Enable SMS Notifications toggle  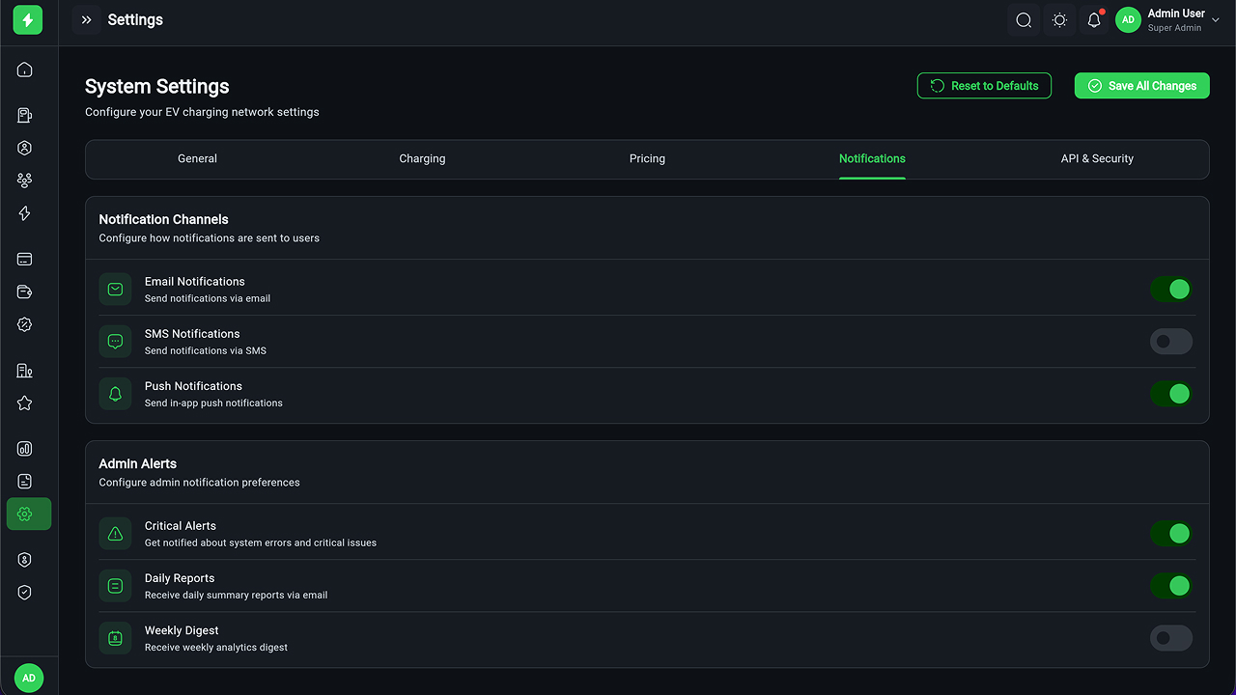click(x=1170, y=342)
